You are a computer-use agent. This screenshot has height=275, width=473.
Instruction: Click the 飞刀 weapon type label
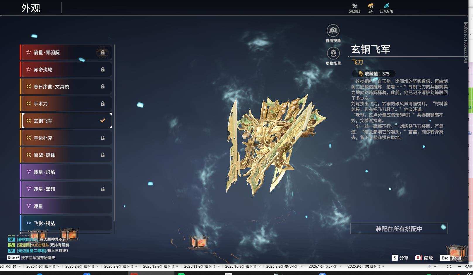(357, 62)
